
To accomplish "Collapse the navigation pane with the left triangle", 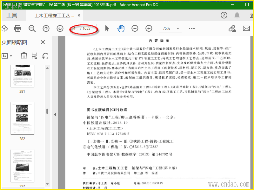I will click(x=55, y=114).
